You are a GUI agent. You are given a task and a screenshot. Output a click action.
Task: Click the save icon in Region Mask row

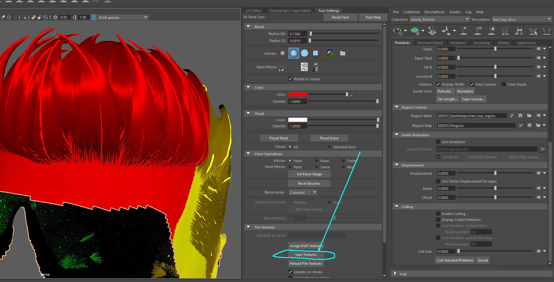(x=520, y=116)
